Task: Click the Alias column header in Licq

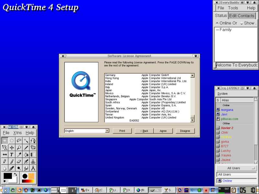Action: tap(237, 100)
